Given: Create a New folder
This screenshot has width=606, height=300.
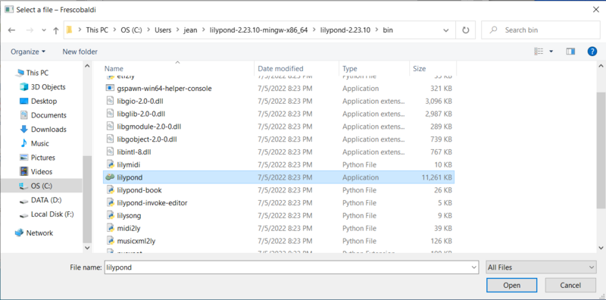Looking at the screenshot, I should pyautogui.click(x=80, y=52).
